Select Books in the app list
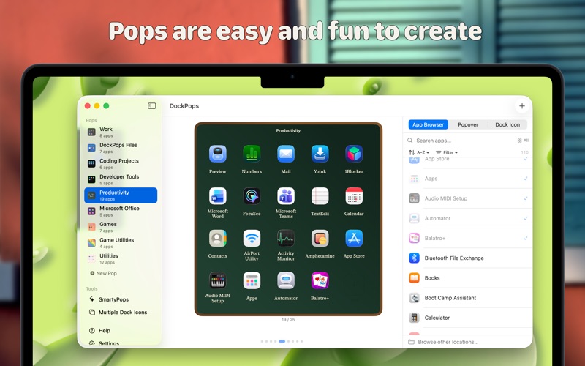The width and height of the screenshot is (585, 366). coord(468,278)
